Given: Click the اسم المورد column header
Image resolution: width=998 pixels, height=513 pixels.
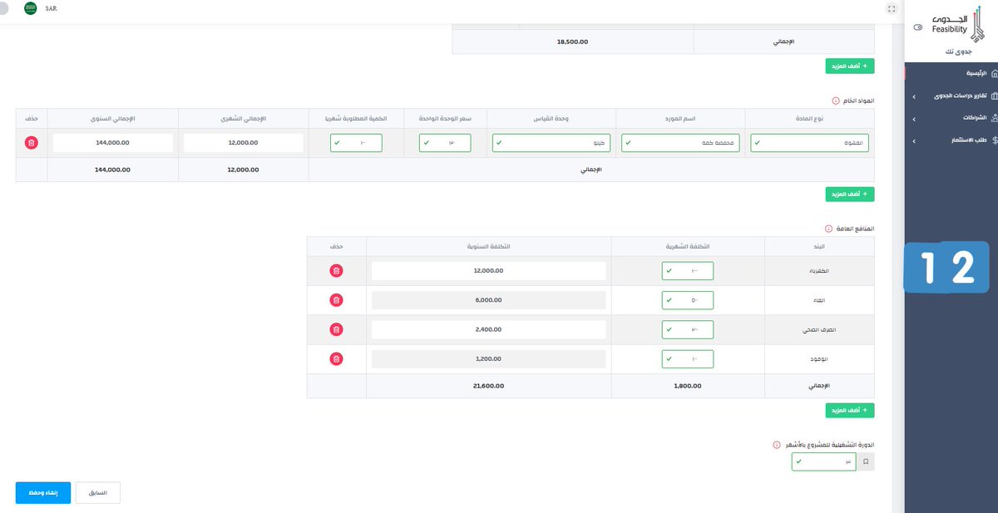Looking at the screenshot, I should 681,119.
